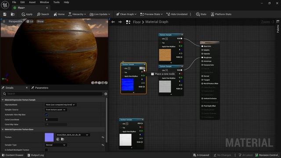
Task: Close the Floor tab
Action: click(x=47, y=8)
